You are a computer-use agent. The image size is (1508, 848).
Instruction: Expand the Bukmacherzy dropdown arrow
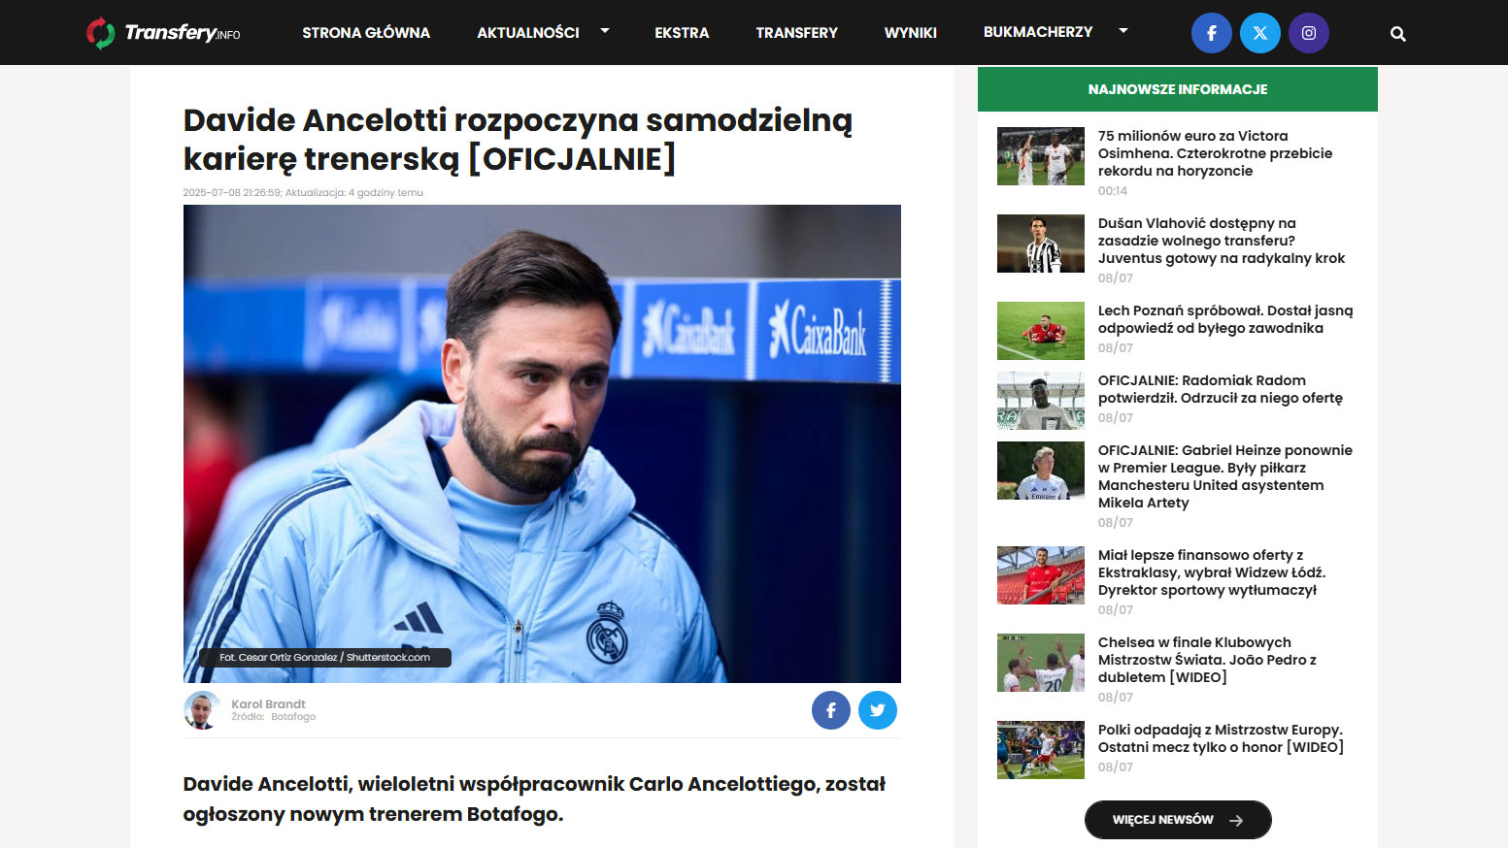1123,31
